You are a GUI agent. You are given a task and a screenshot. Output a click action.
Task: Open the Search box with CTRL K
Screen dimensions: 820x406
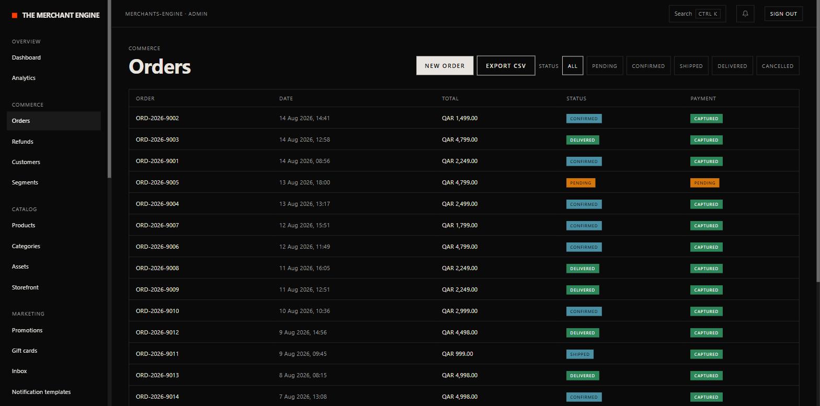pyautogui.click(x=697, y=14)
